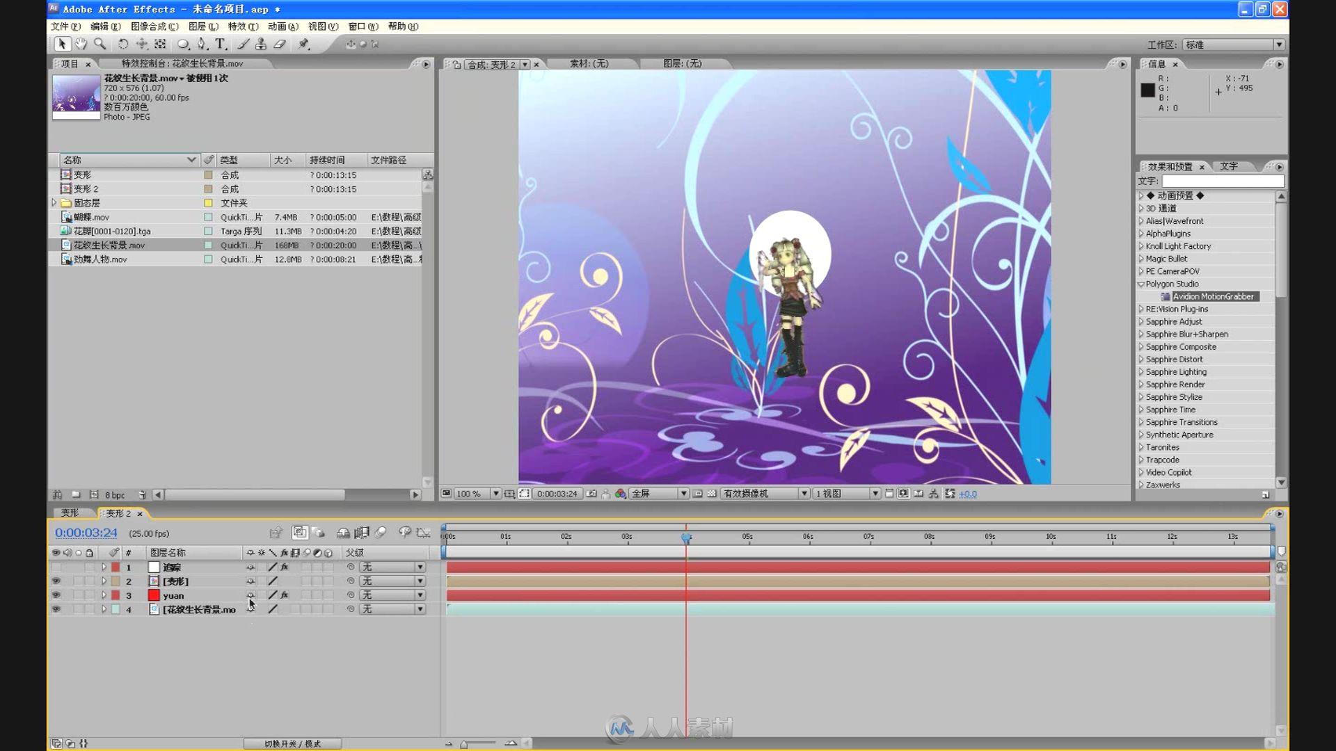Show the 追踪 layer video

(x=56, y=567)
